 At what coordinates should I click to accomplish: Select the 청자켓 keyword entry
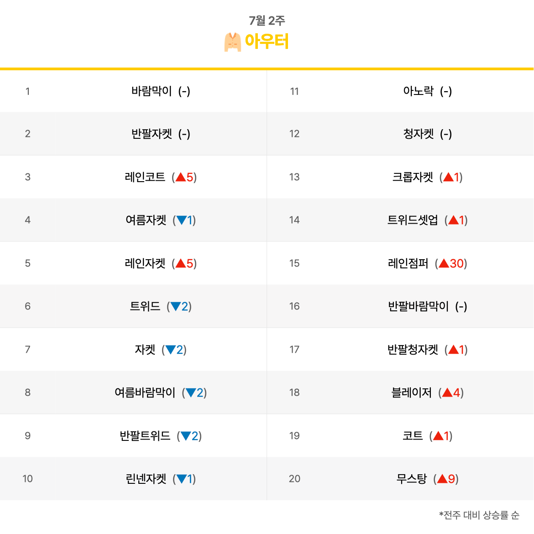point(418,133)
